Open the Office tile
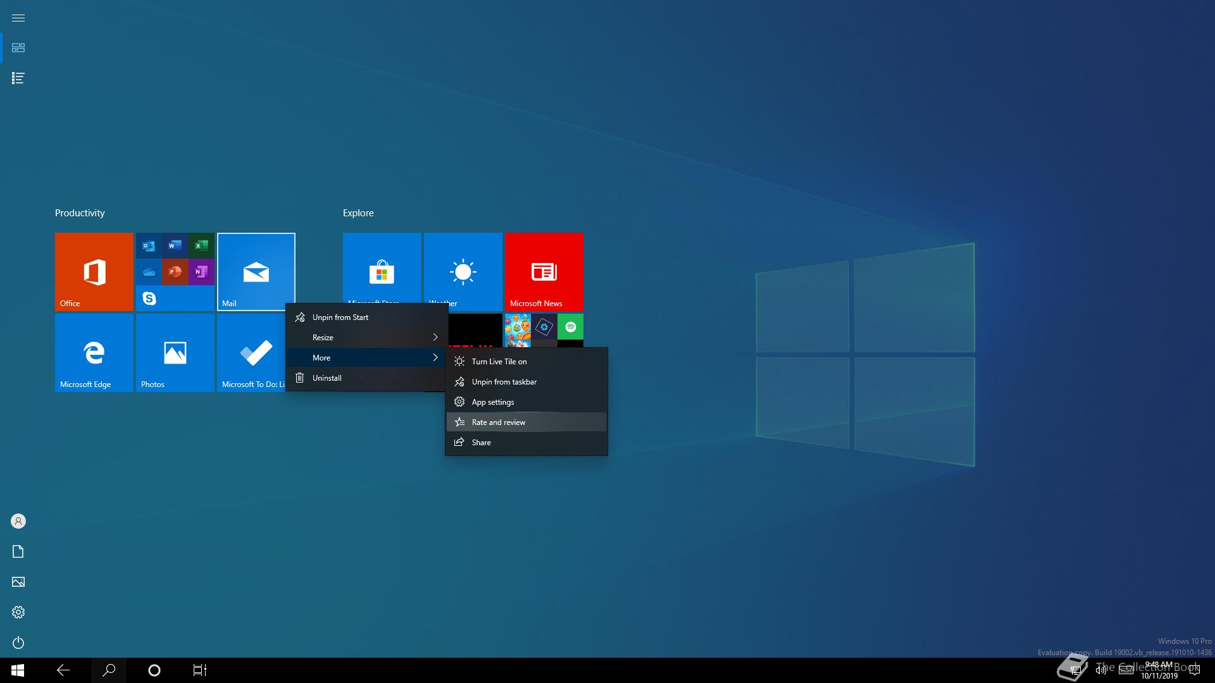 coord(94,272)
